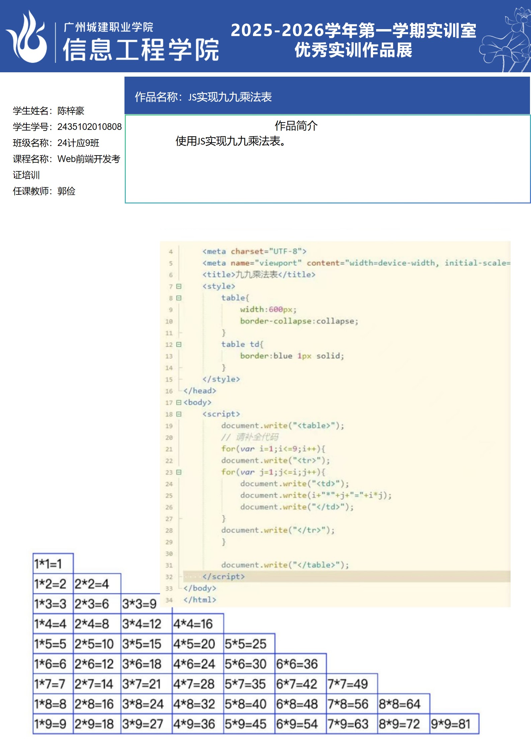
Task: Click the 信息工程学院 heading text
Action: [141, 50]
